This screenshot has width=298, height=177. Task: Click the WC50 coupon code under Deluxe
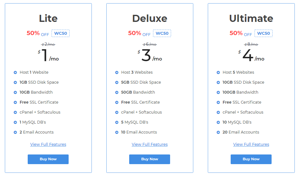pyautogui.click(x=162, y=33)
